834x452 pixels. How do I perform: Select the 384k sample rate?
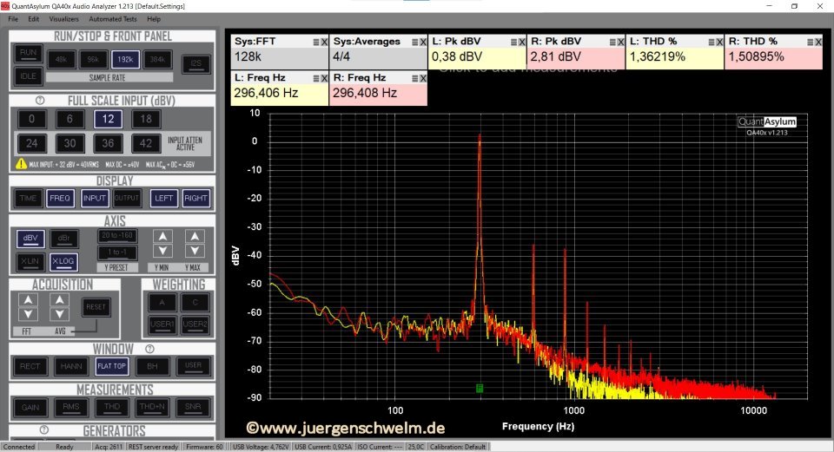[x=156, y=60]
